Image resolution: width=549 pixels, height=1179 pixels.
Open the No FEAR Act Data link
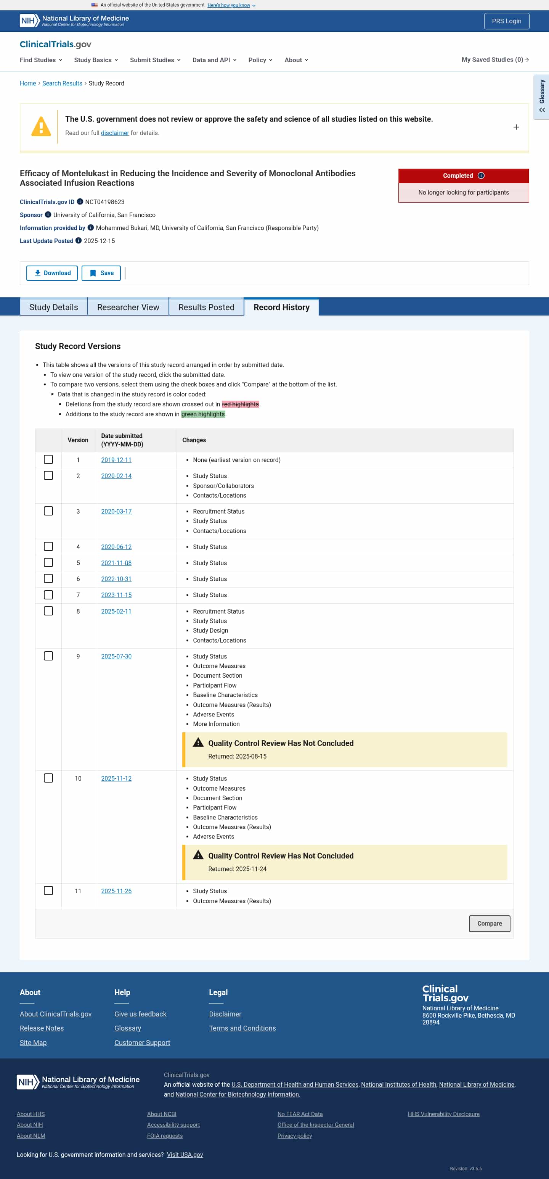(300, 1114)
